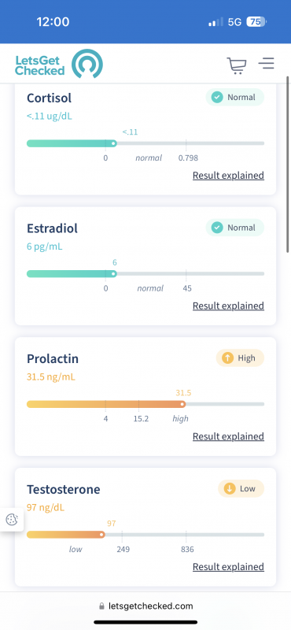Click the Prolactin 31.5 range bar marker

pyautogui.click(x=182, y=404)
